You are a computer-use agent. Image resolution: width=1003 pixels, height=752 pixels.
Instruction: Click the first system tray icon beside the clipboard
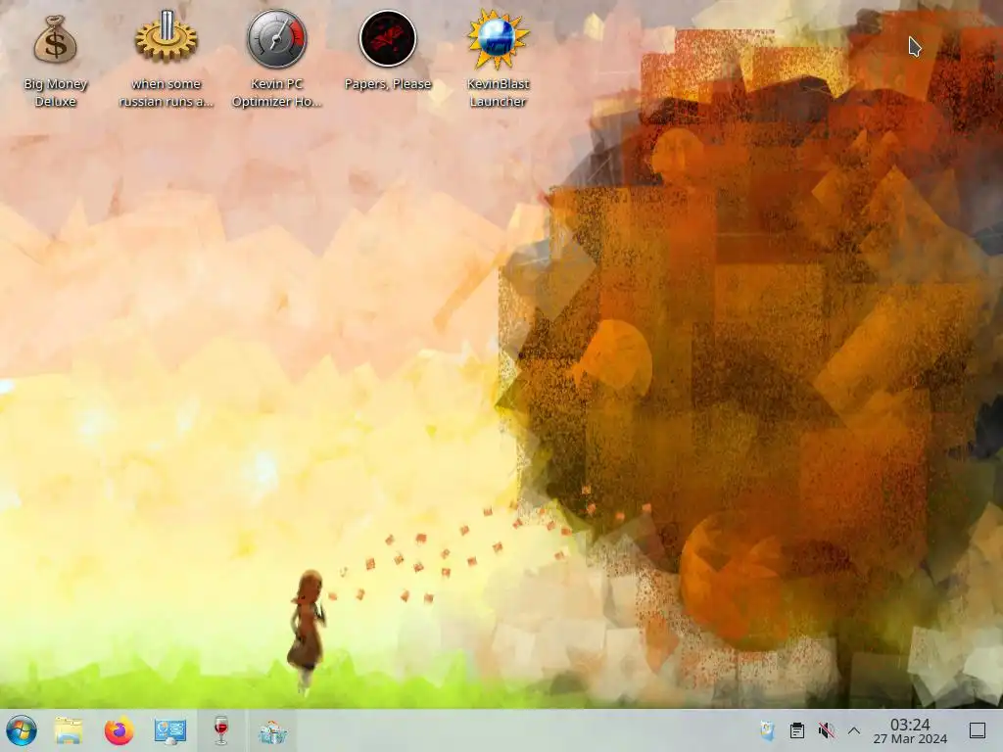point(767,730)
